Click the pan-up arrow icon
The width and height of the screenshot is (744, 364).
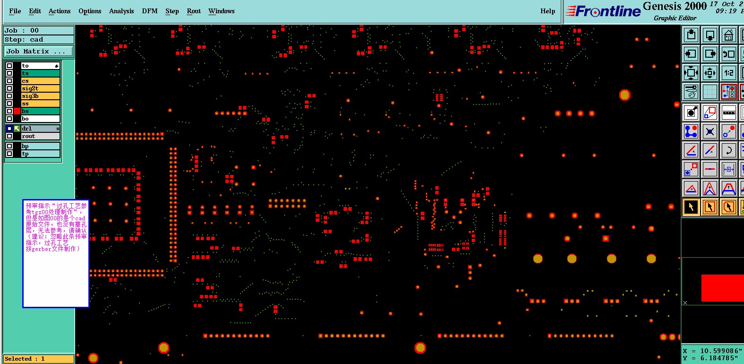(x=691, y=35)
